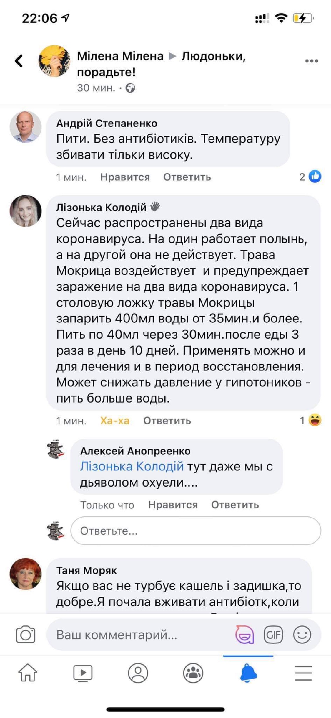Like Алексей Анопреенко's reply via Нравится
The width and height of the screenshot is (331, 718).
[173, 505]
